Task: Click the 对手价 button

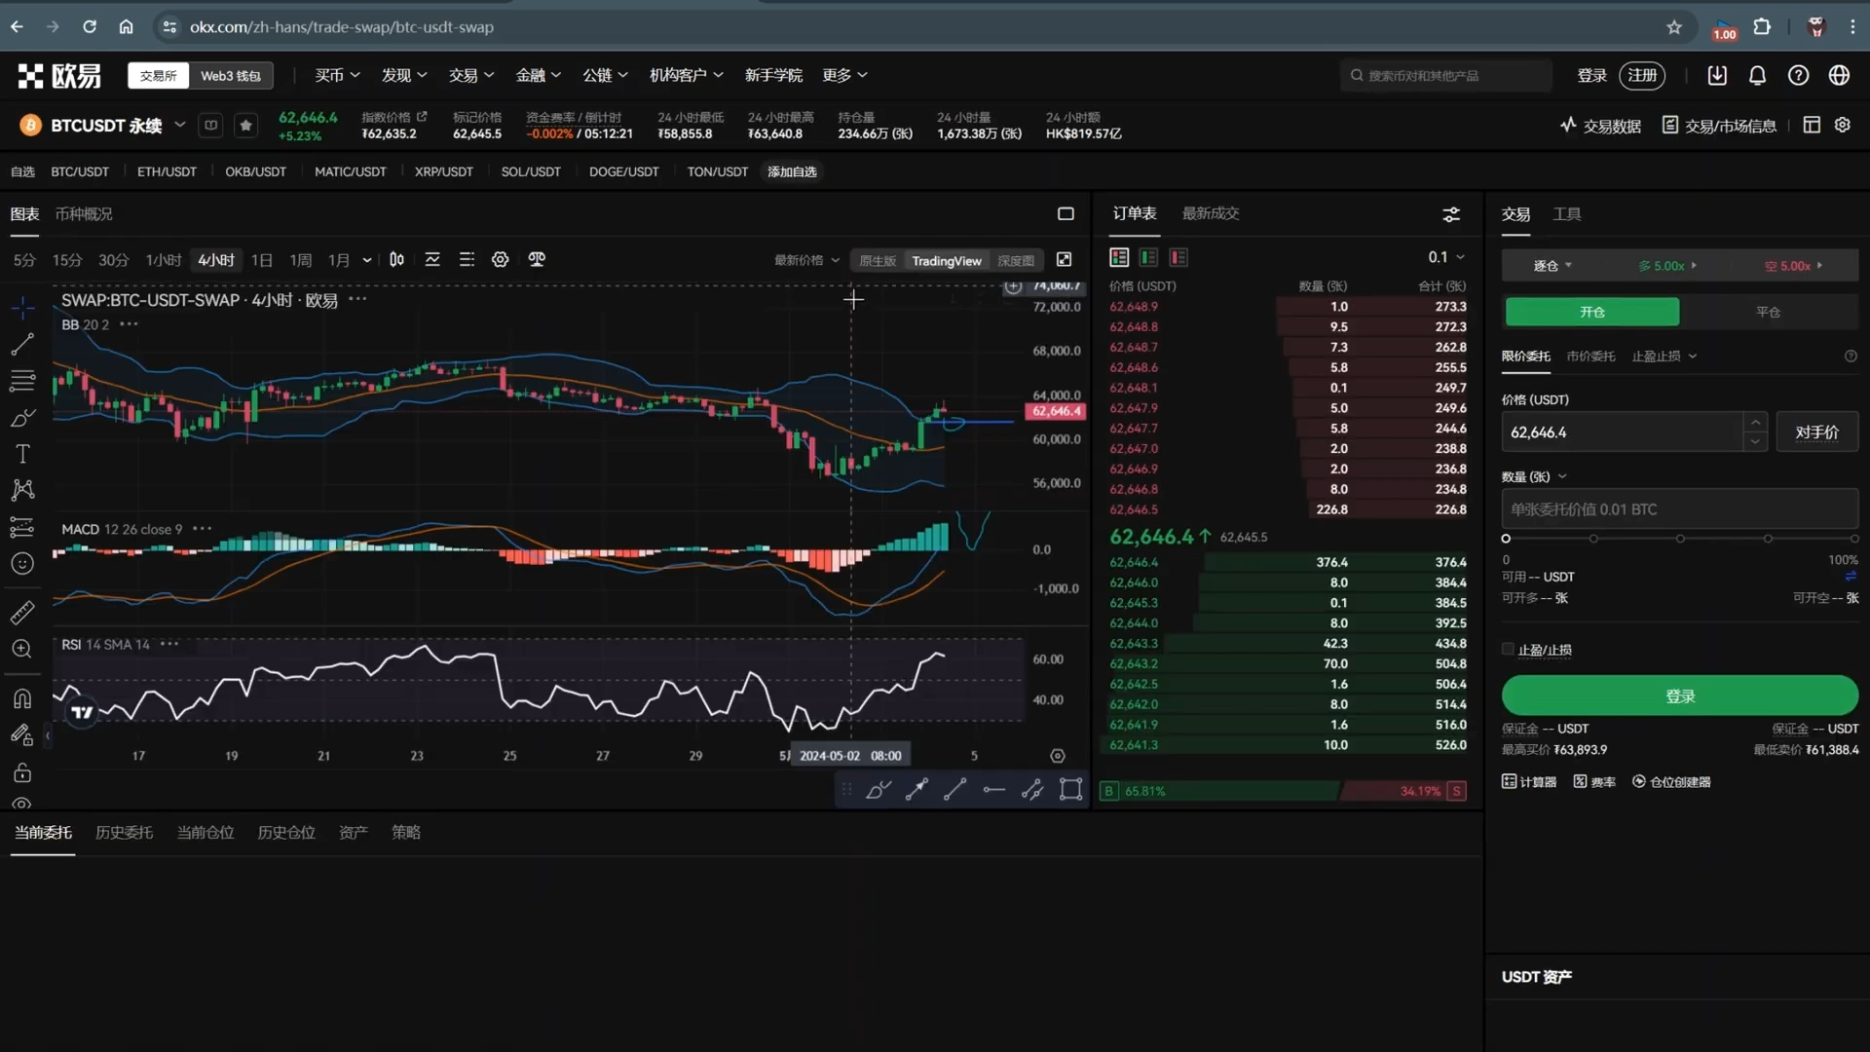Action: click(x=1816, y=432)
